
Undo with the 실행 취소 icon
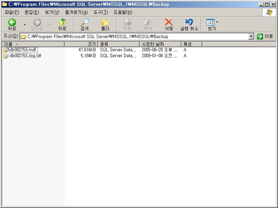pyautogui.click(x=189, y=24)
